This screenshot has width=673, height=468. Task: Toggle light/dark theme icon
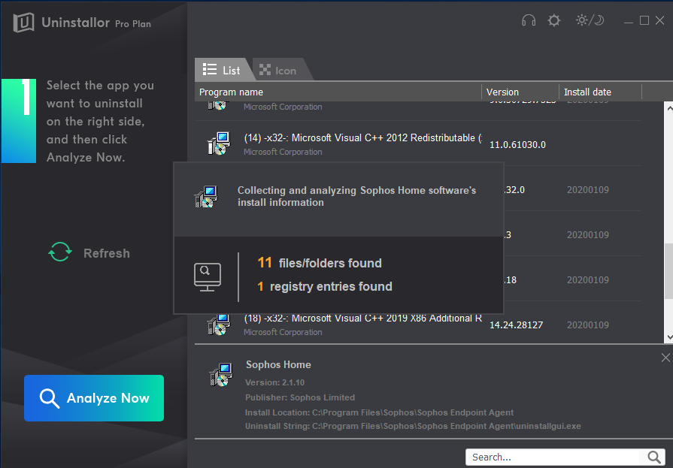point(590,20)
